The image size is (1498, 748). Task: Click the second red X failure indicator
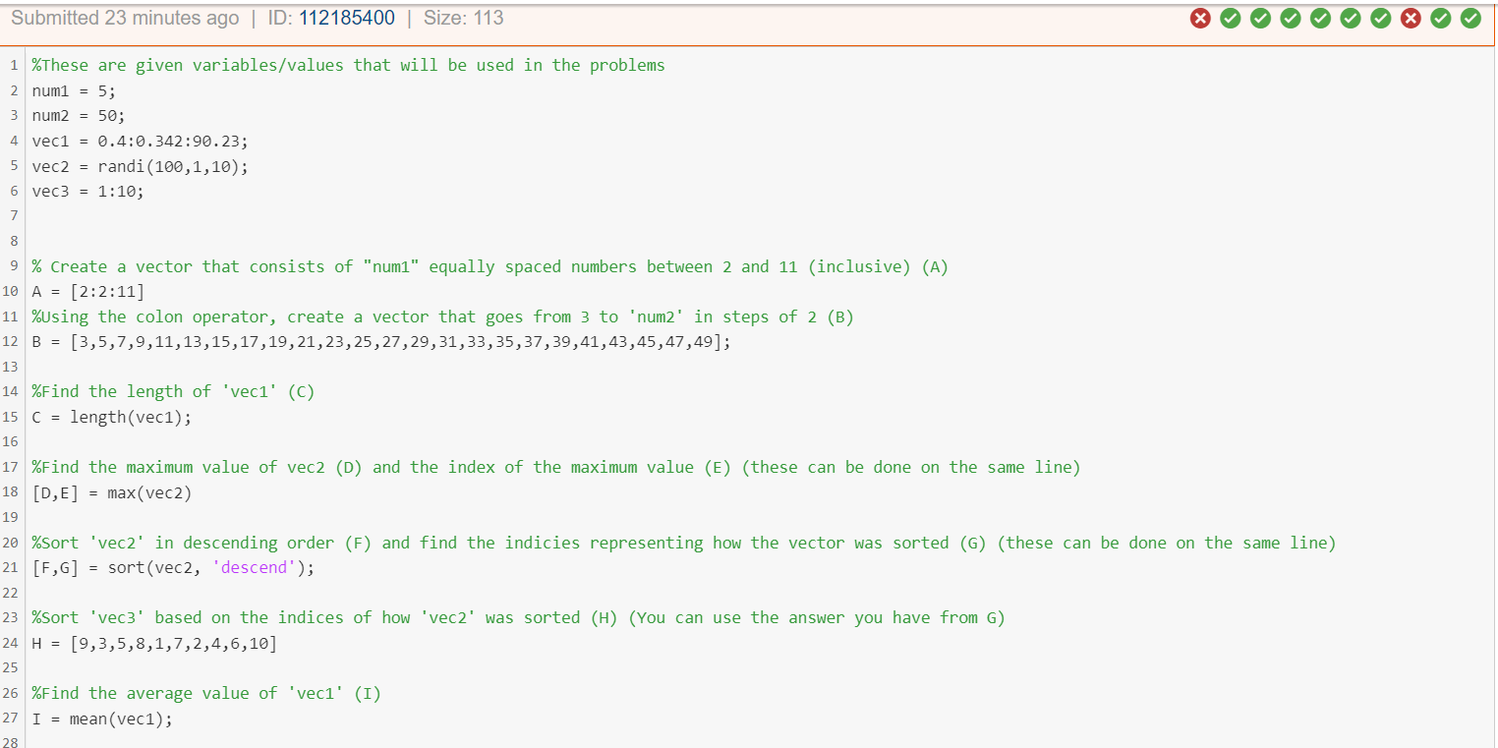click(1411, 18)
